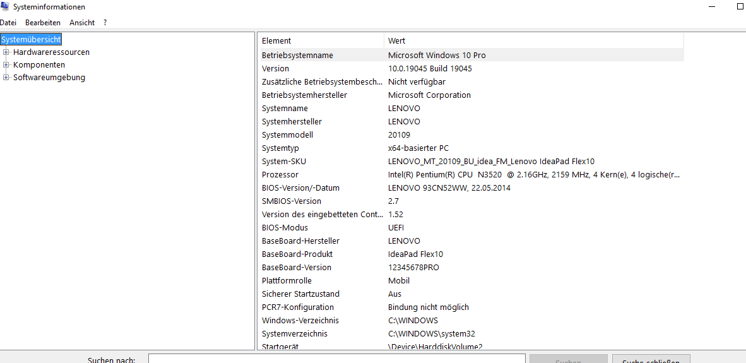Click the Intel Pentium N3520 value

(x=534, y=175)
